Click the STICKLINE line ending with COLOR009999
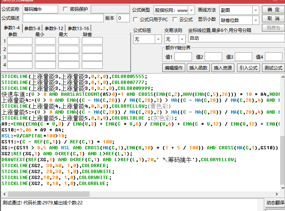The width and height of the screenshot is (285, 211). pyautogui.click(x=77, y=88)
